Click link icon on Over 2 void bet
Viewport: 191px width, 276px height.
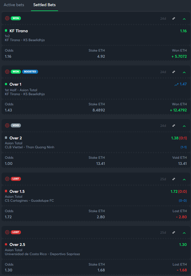[x=173, y=126]
